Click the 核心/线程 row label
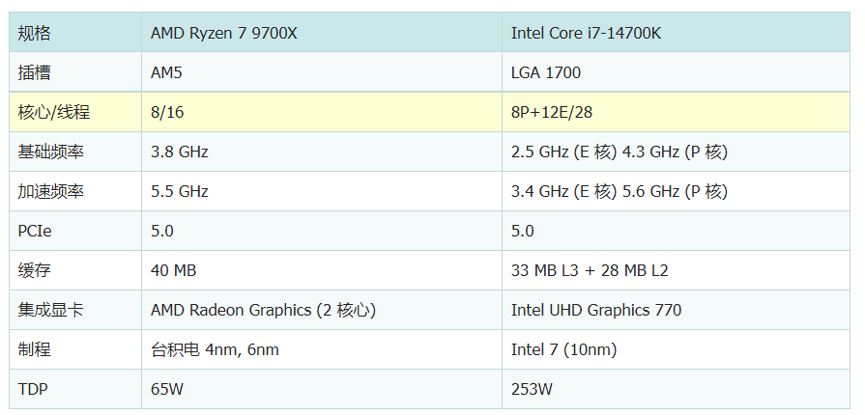The width and height of the screenshot is (865, 415). click(54, 112)
